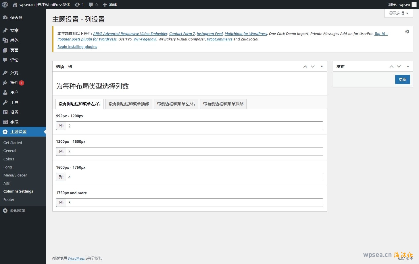Viewport: 419px width, 264px height.
Task: Click the WordPress logo icon
Action: pyautogui.click(x=5, y=5)
